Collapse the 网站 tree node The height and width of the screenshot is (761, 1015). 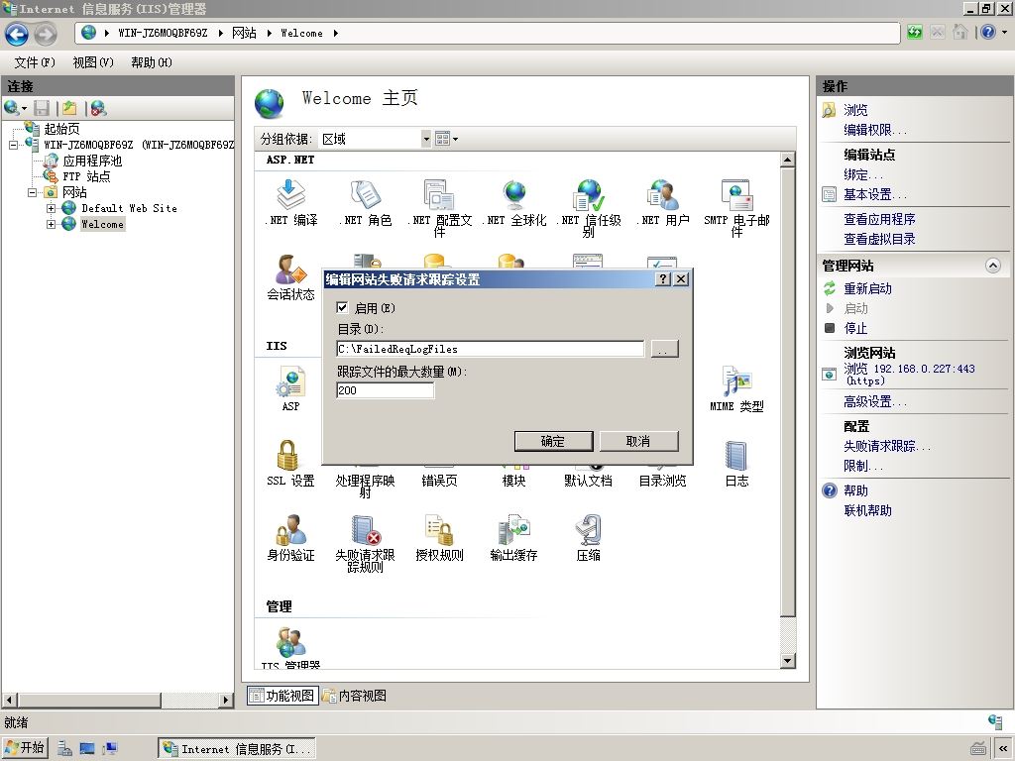(x=32, y=192)
